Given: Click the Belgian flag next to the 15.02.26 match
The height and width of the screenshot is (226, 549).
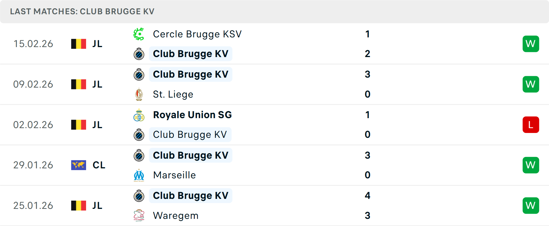Looking at the screenshot, I should [79, 44].
